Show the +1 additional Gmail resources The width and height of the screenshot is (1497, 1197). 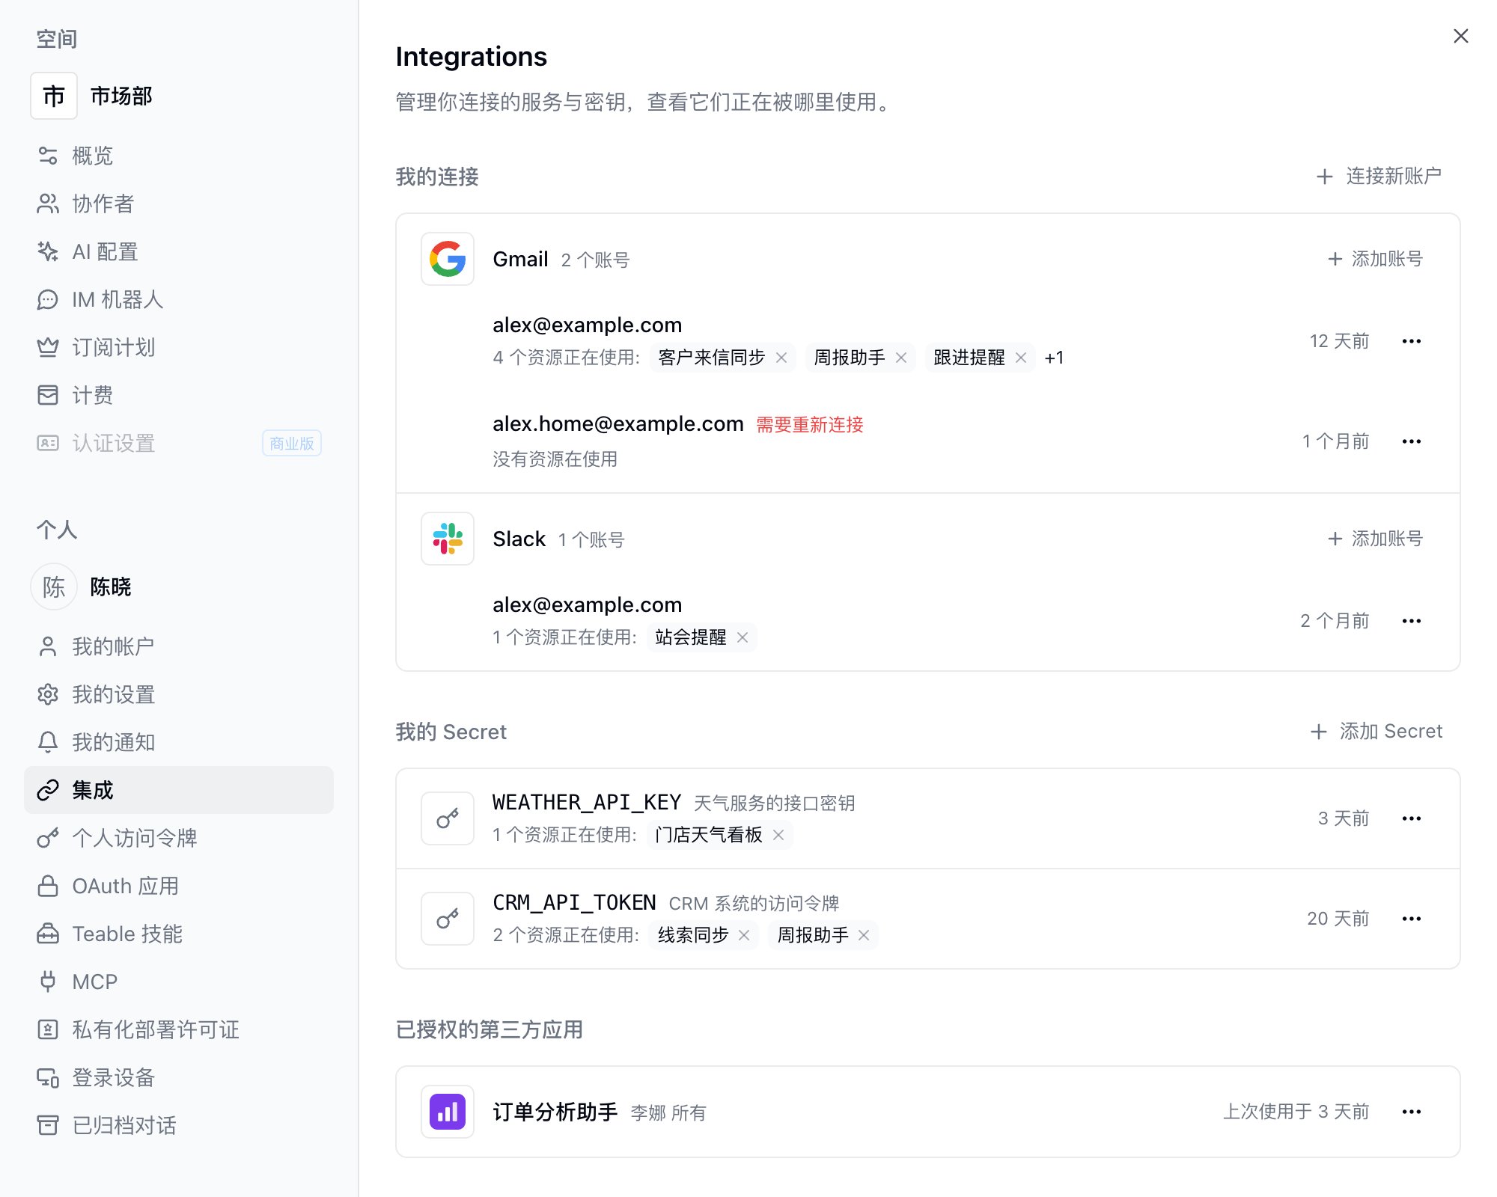pyautogui.click(x=1054, y=358)
